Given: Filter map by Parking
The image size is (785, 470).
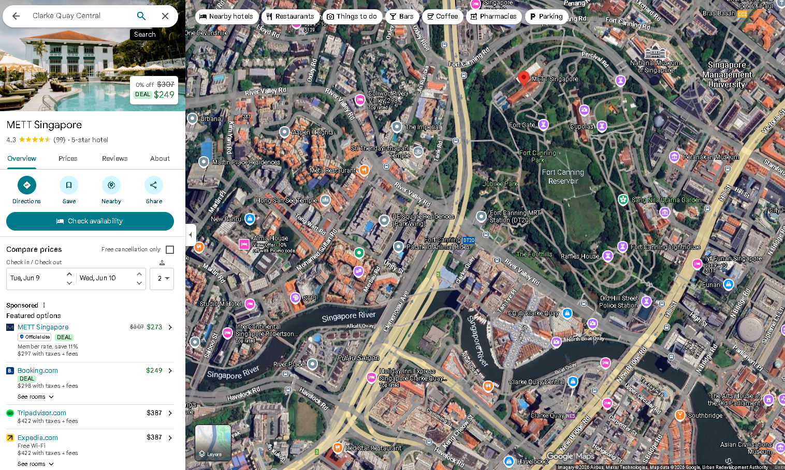Looking at the screenshot, I should (547, 17).
